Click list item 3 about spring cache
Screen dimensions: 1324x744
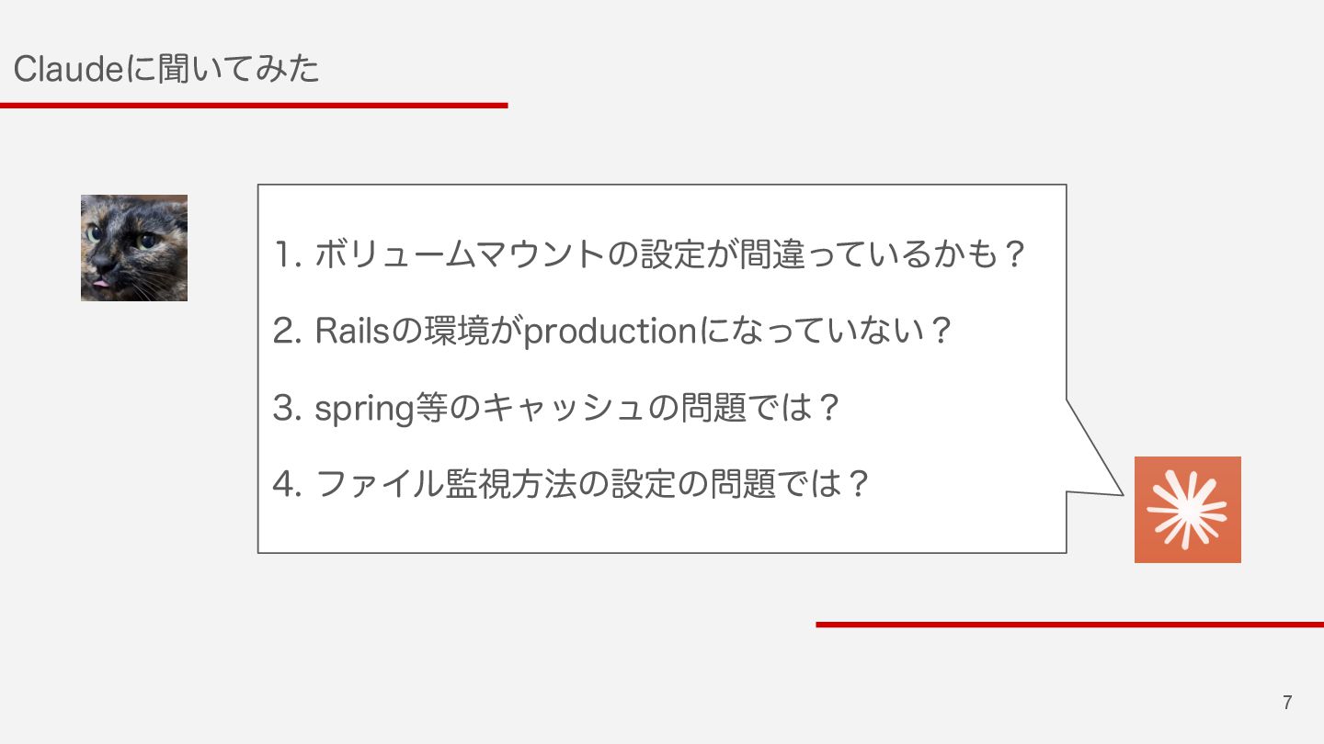tap(557, 407)
